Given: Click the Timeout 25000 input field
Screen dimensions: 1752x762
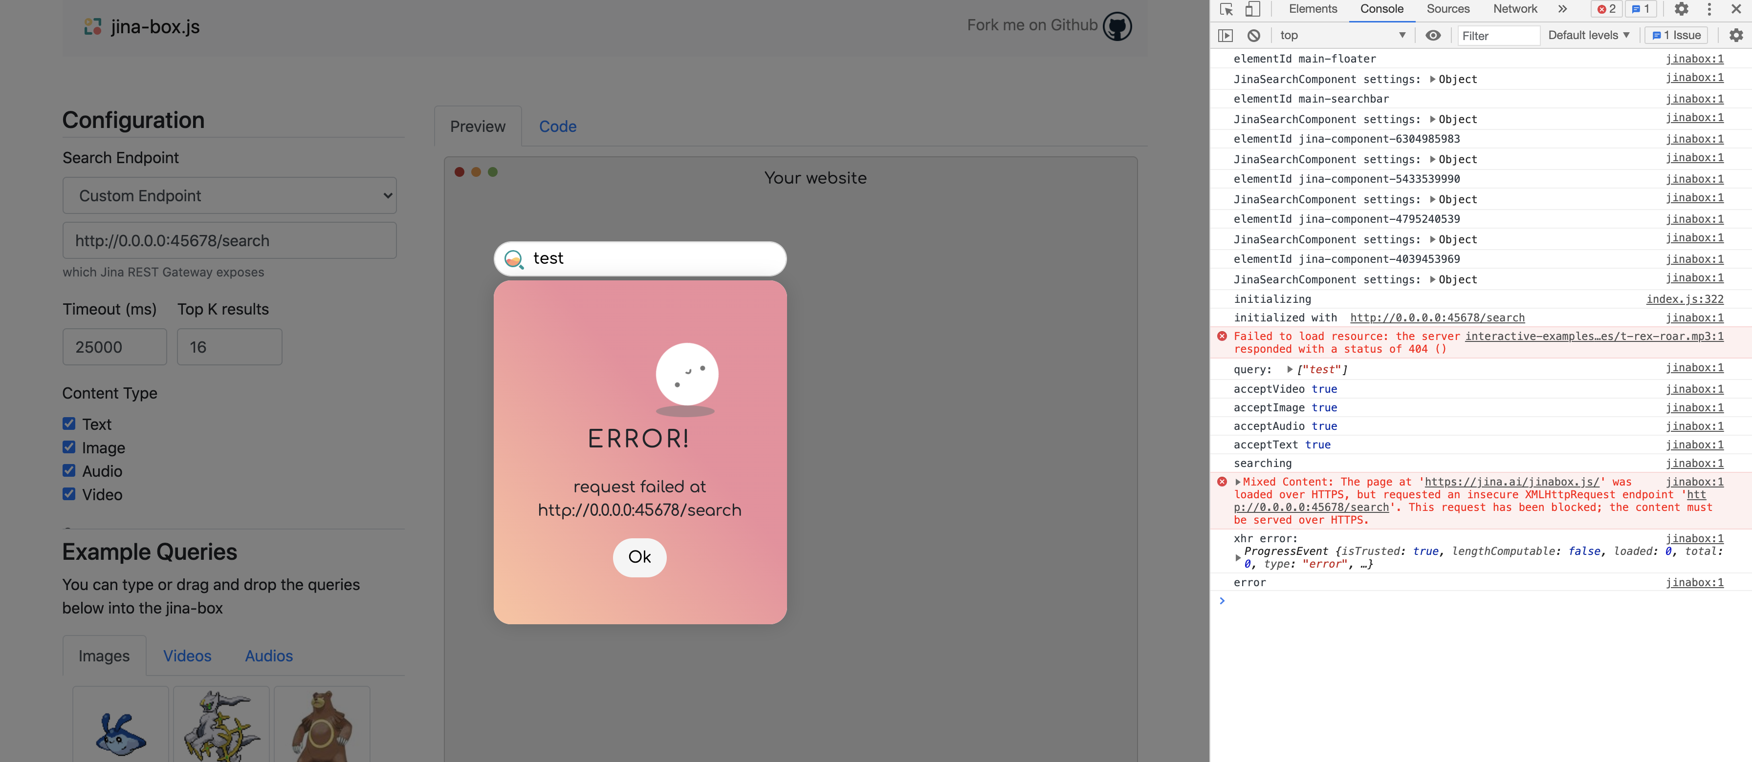Looking at the screenshot, I should (114, 347).
